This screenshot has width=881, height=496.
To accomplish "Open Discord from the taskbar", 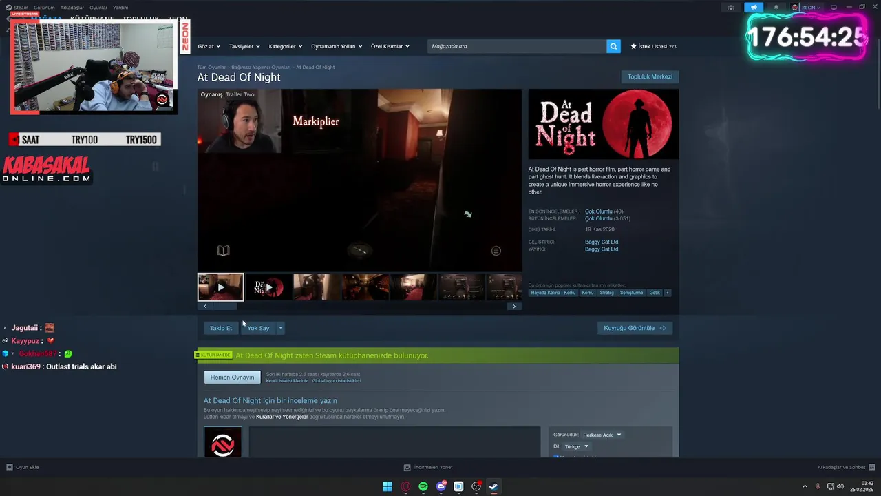I will 441,486.
